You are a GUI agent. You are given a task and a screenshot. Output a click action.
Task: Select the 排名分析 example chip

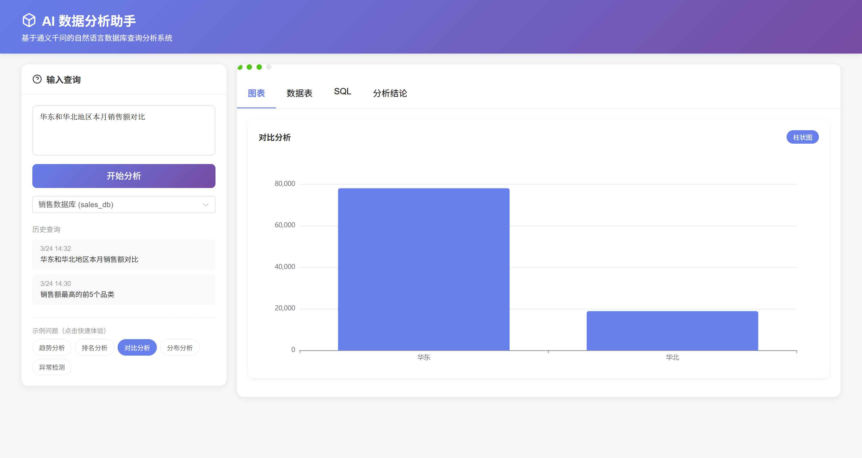(94, 348)
